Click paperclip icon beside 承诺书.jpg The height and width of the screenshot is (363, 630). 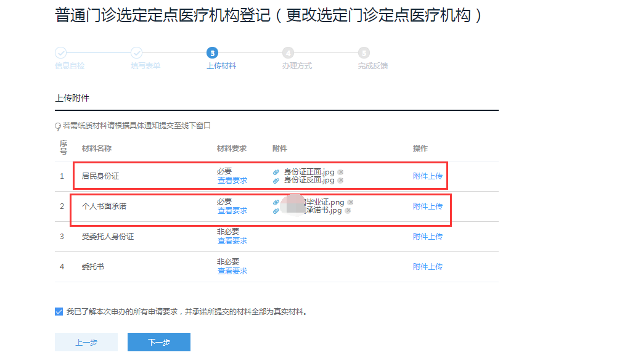276,211
